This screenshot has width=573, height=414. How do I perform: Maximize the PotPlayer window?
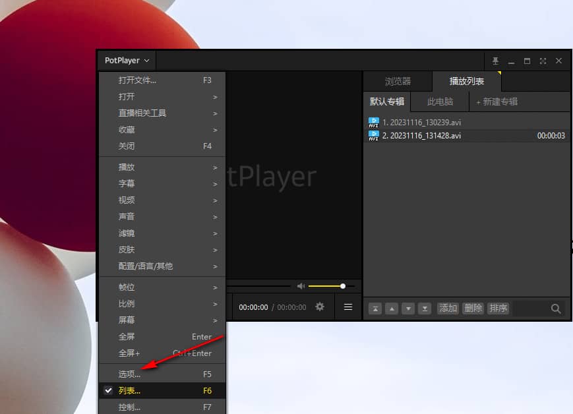[x=527, y=61]
